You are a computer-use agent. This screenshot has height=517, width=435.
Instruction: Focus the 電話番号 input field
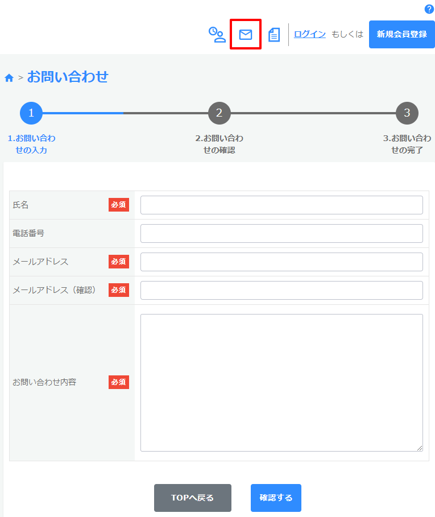tap(281, 234)
